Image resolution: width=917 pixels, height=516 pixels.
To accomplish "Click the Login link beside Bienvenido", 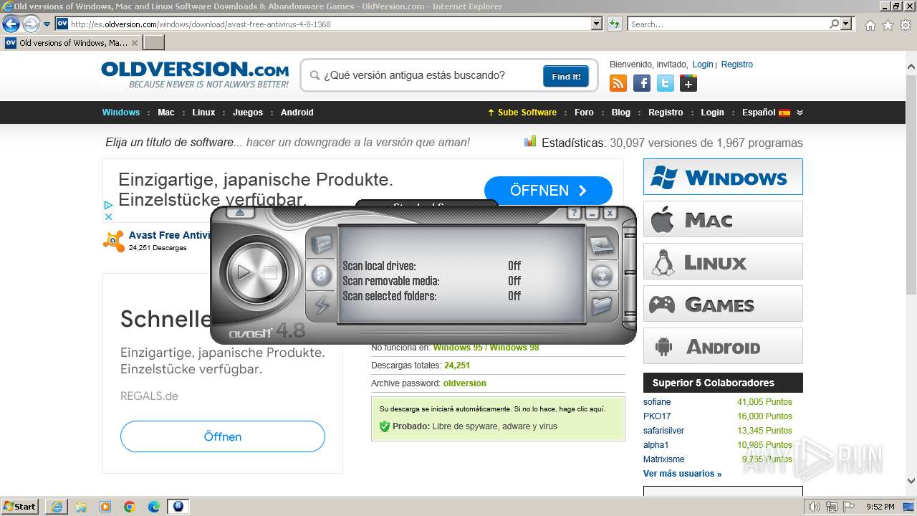I will coord(703,64).
